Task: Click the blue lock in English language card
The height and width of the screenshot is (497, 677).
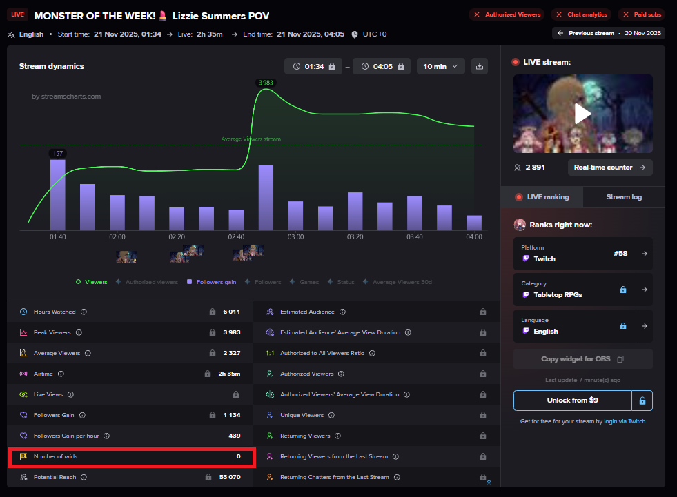Action: pyautogui.click(x=623, y=326)
